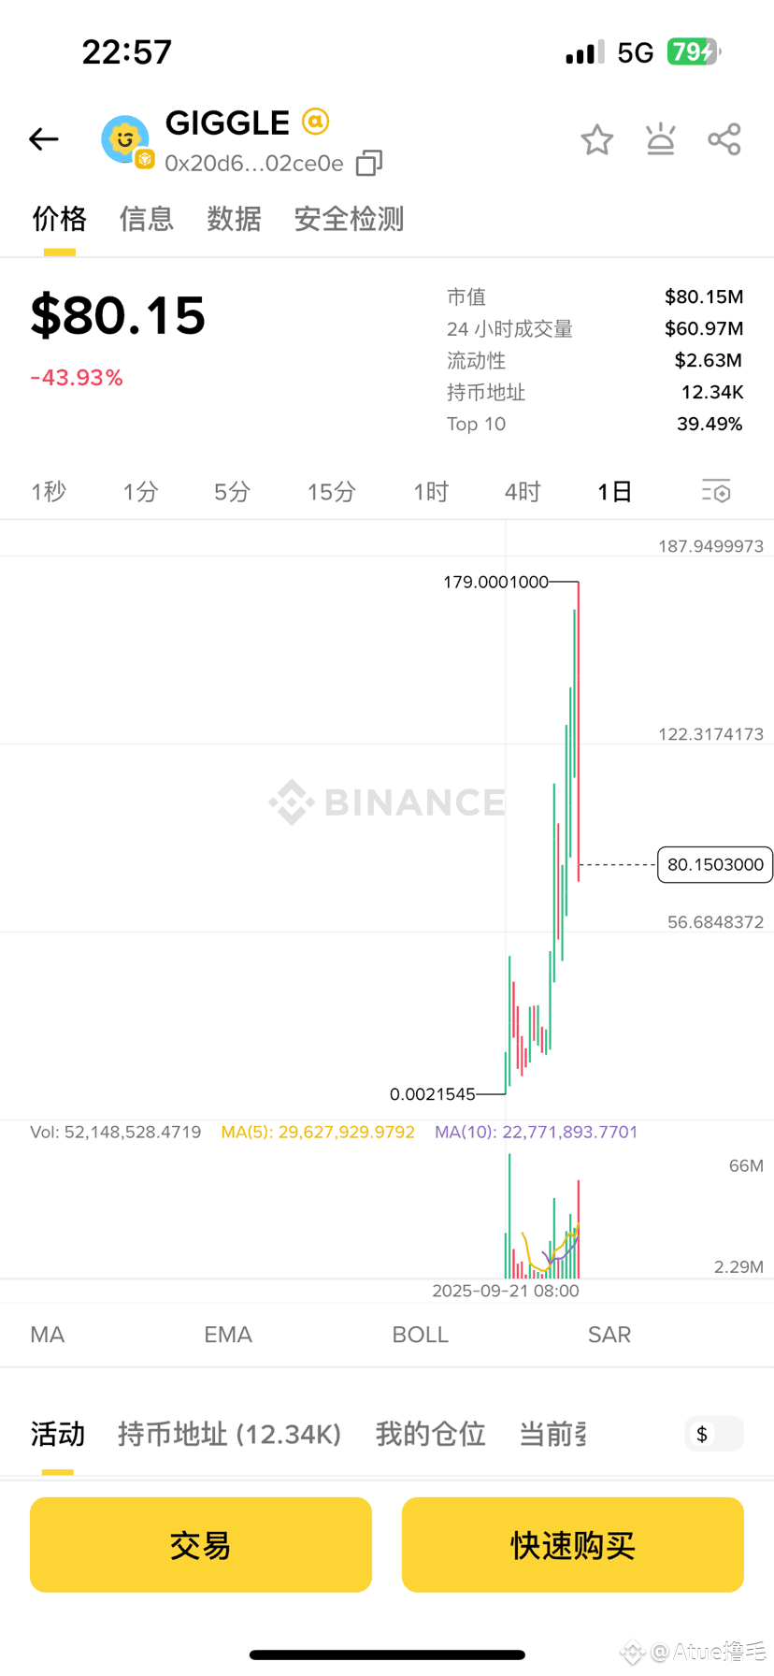Viewport: 774px width, 1676px height.
Task: Switch to the 安全检测 tab
Action: pos(349,219)
